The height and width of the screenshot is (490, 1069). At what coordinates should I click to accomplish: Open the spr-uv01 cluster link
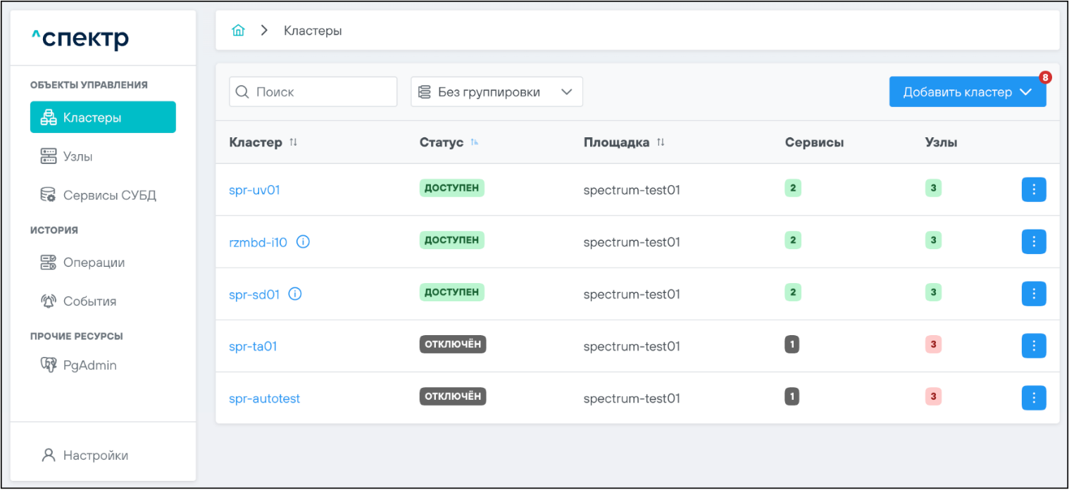tap(254, 190)
